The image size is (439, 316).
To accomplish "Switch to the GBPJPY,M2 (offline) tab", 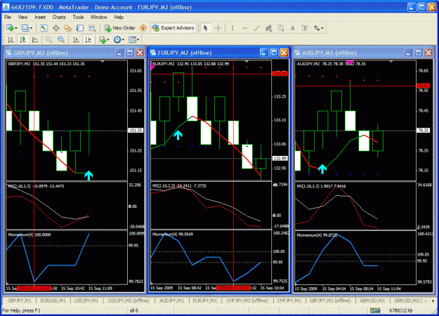I will tap(330, 301).
